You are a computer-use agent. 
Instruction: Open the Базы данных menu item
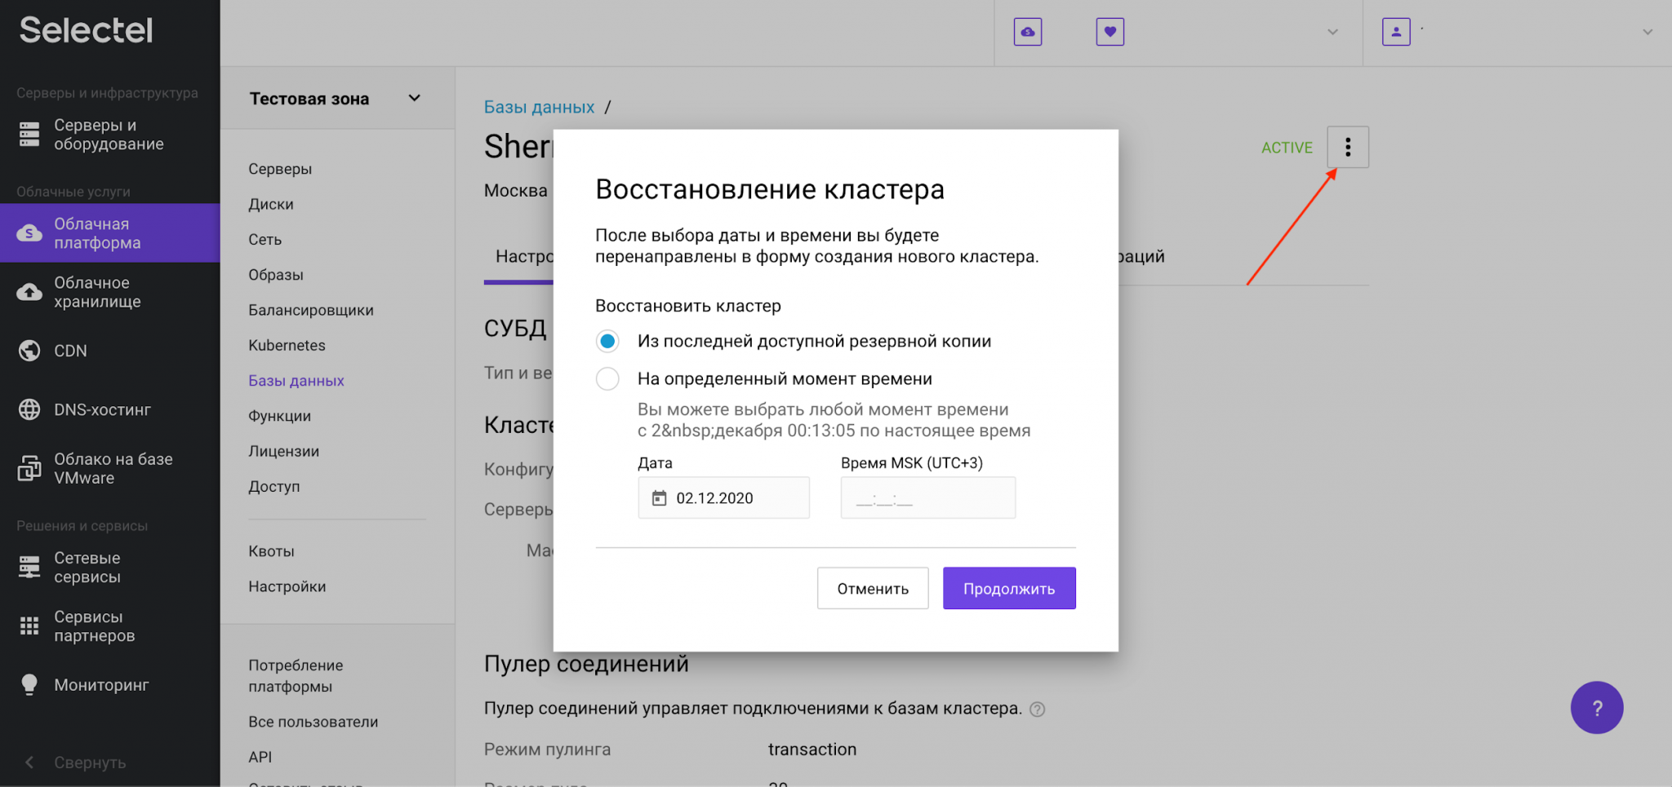(x=296, y=380)
